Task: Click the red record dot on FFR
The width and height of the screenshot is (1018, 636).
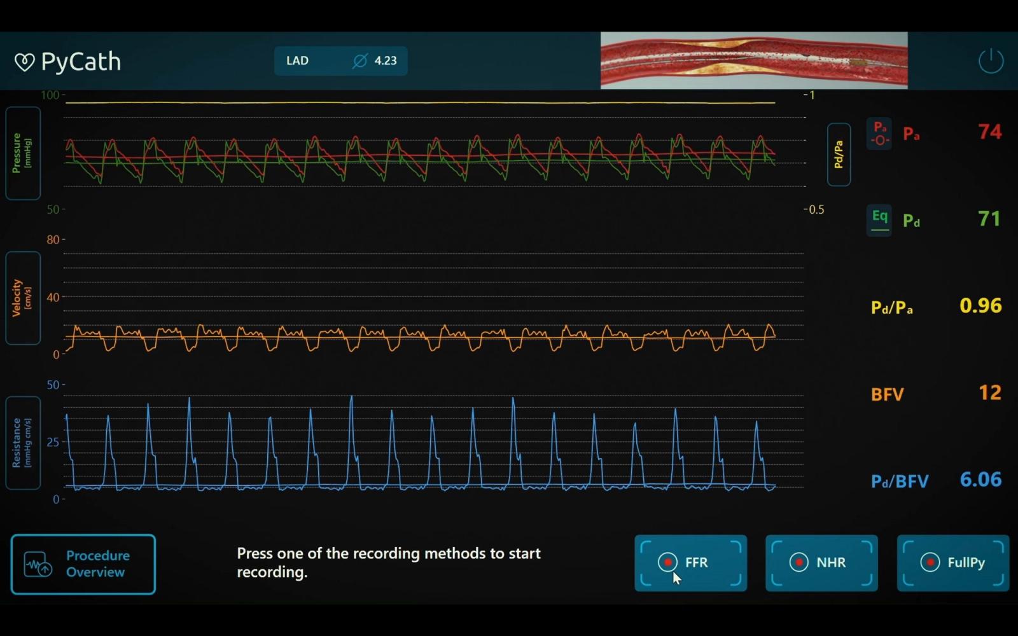Action: click(x=668, y=562)
